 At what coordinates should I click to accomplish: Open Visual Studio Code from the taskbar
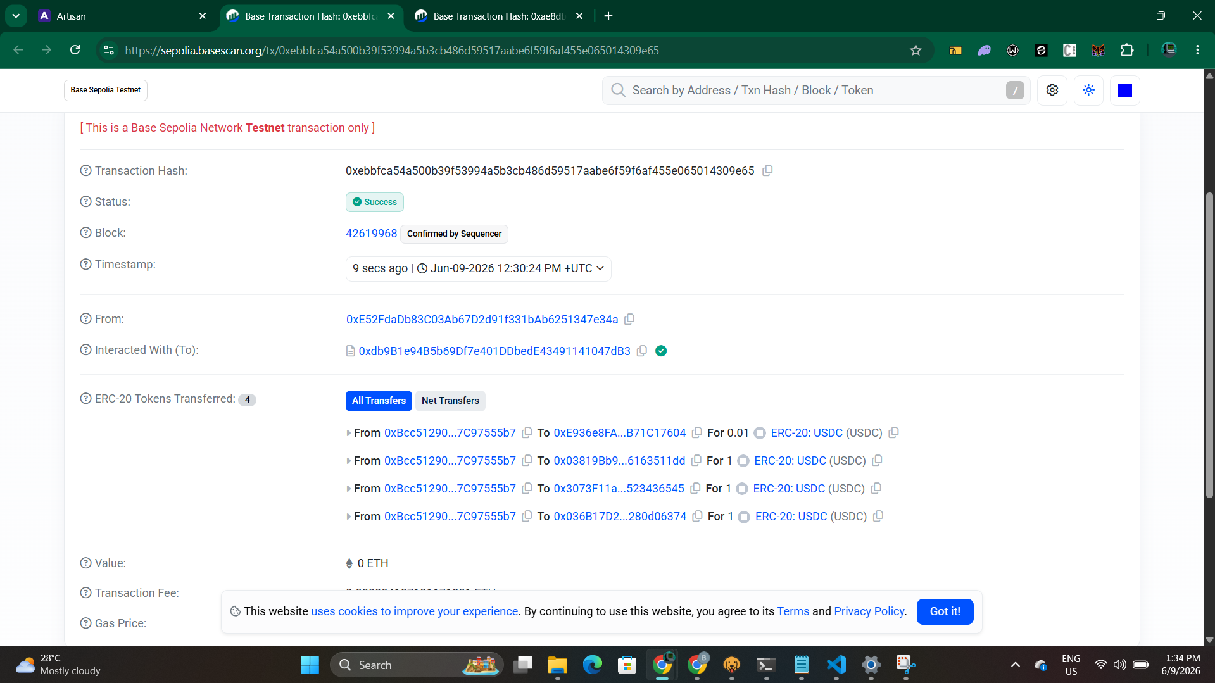pyautogui.click(x=836, y=665)
